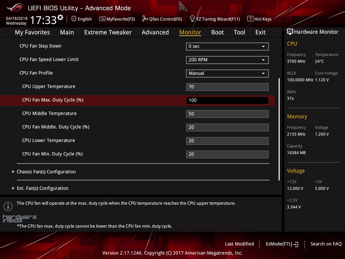This screenshot has width=345, height=259.
Task: Go to the Boot tab
Action: click(217, 32)
